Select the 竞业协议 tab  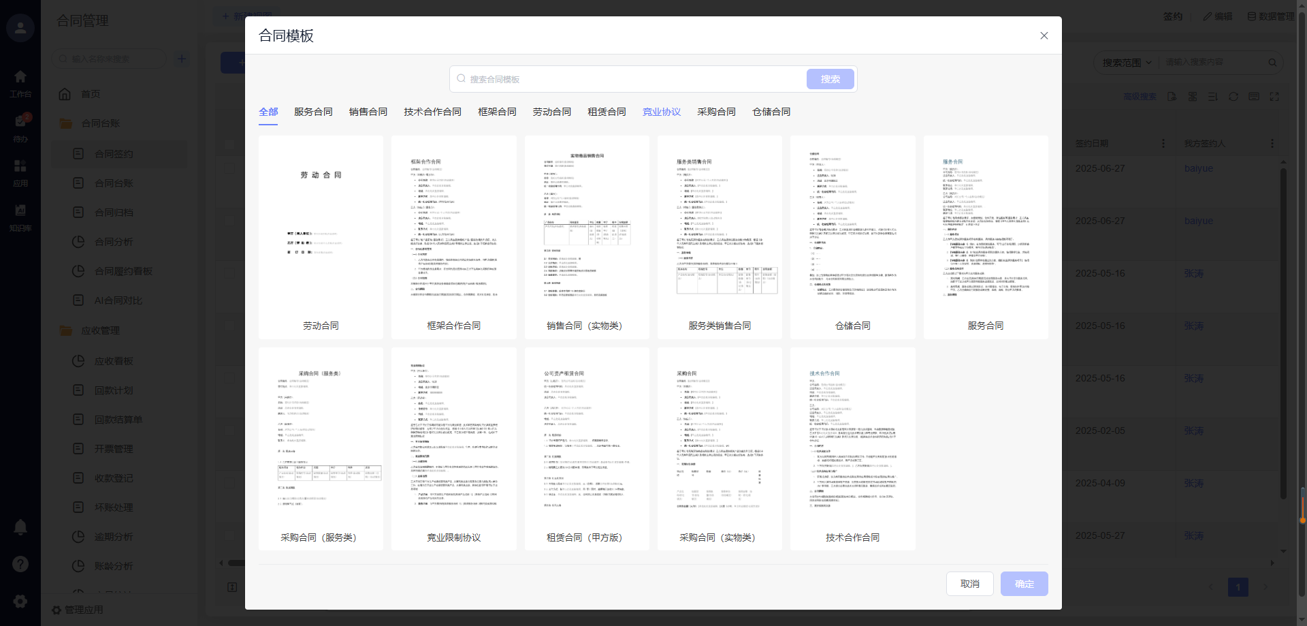[x=661, y=112]
